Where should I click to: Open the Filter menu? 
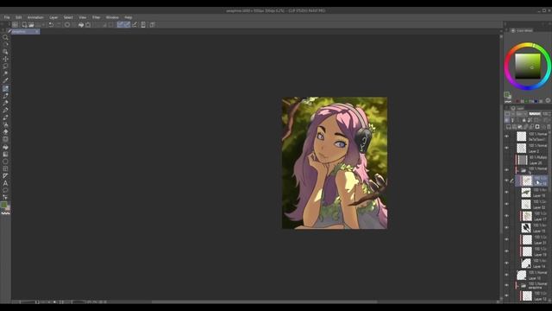96,17
